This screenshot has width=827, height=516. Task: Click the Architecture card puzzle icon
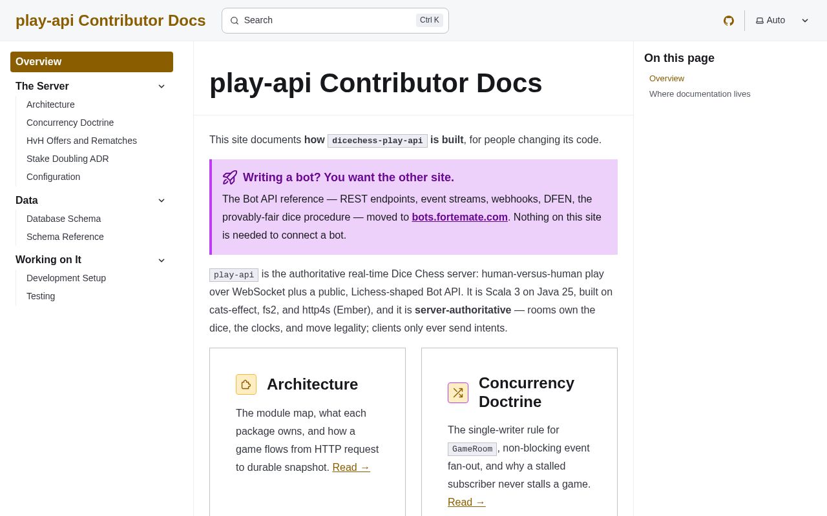coord(246,384)
